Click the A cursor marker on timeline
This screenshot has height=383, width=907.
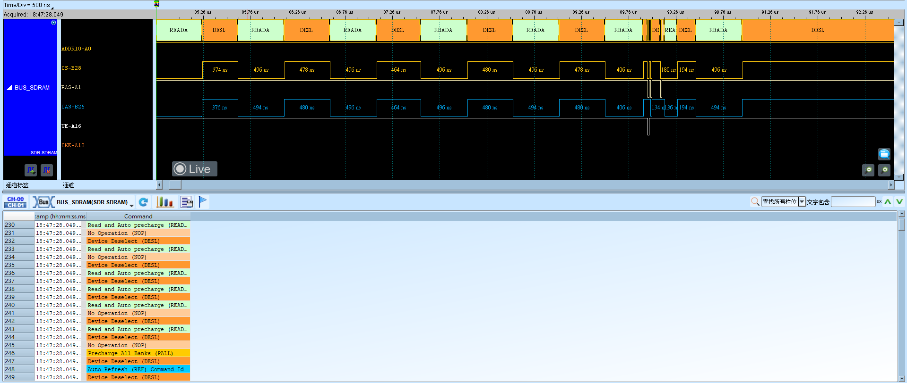pos(157,4)
